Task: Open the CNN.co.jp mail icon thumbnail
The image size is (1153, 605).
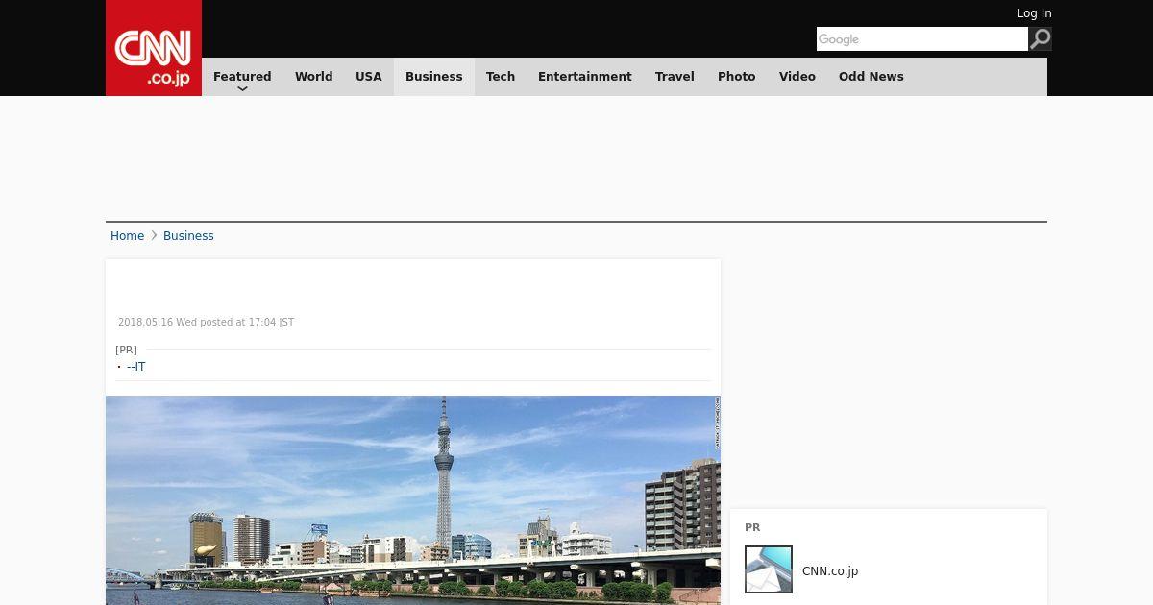Action: (769, 569)
